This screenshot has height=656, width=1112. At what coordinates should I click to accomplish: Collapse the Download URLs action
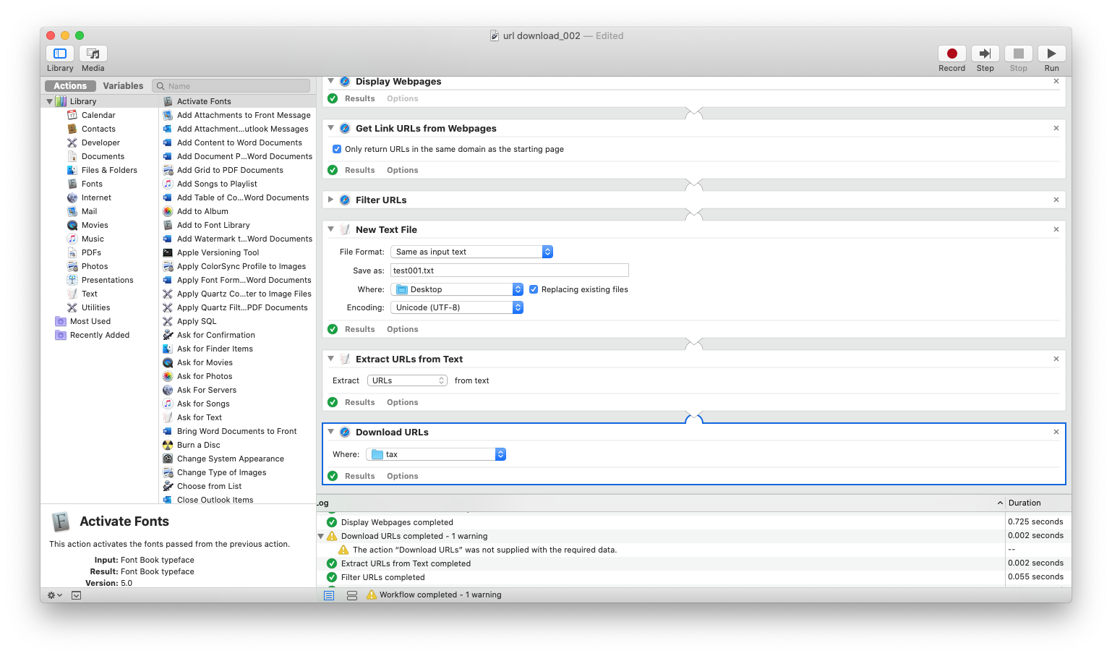(331, 432)
